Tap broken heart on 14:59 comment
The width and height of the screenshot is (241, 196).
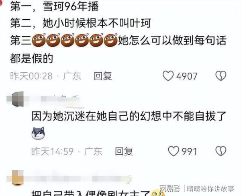(x=221, y=151)
